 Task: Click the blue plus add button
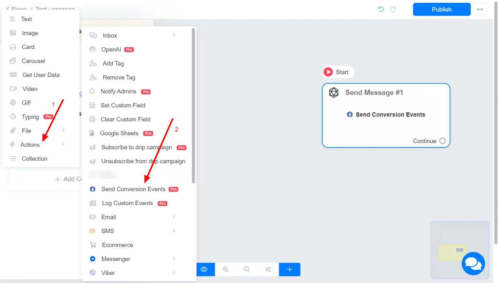[289, 269]
